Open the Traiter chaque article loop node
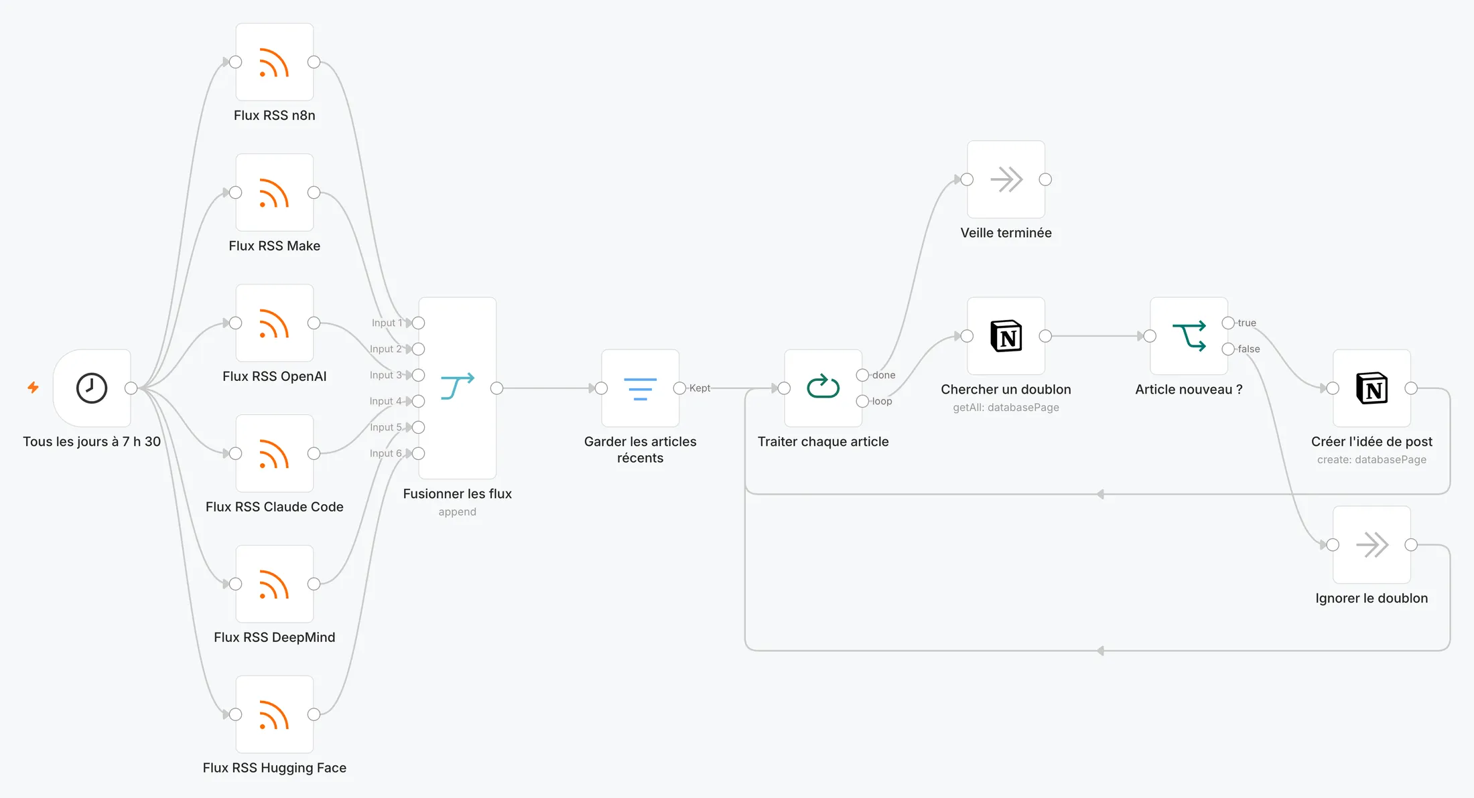Viewport: 1474px width, 798px height. (x=823, y=388)
